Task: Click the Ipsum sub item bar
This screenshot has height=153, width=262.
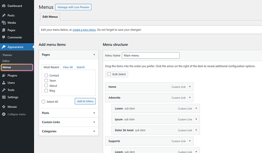Action: tap(156, 120)
